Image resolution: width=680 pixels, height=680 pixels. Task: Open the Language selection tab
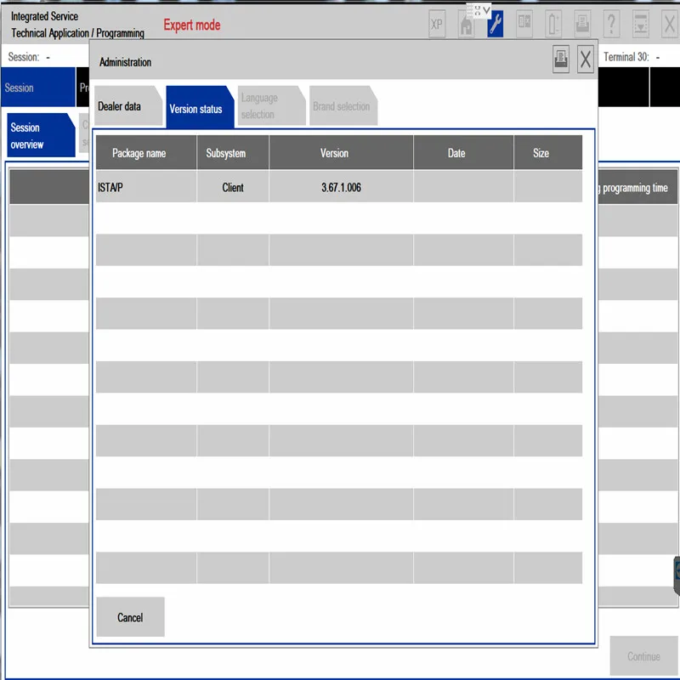(271, 106)
